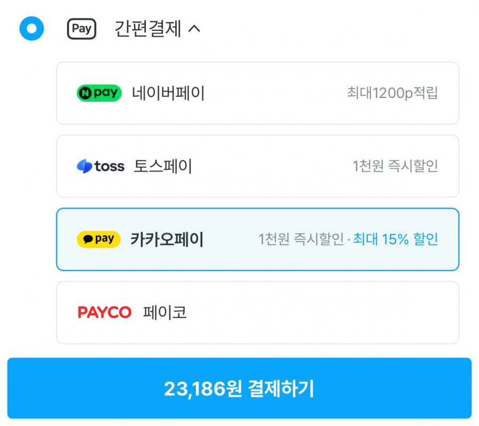Click the Pay badge icon beside 간편결제

coord(81,29)
